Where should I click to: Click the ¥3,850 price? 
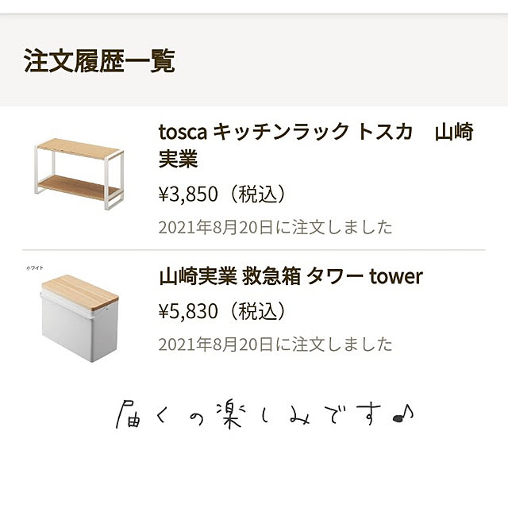pos(188,194)
